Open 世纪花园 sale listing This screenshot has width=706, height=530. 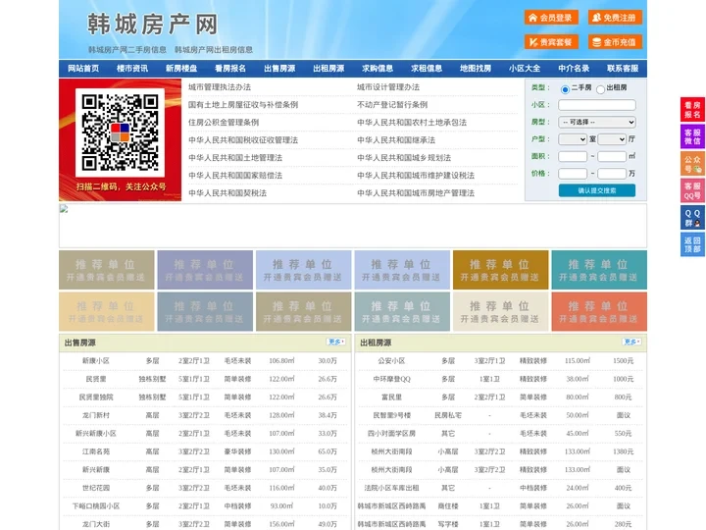[x=96, y=488]
